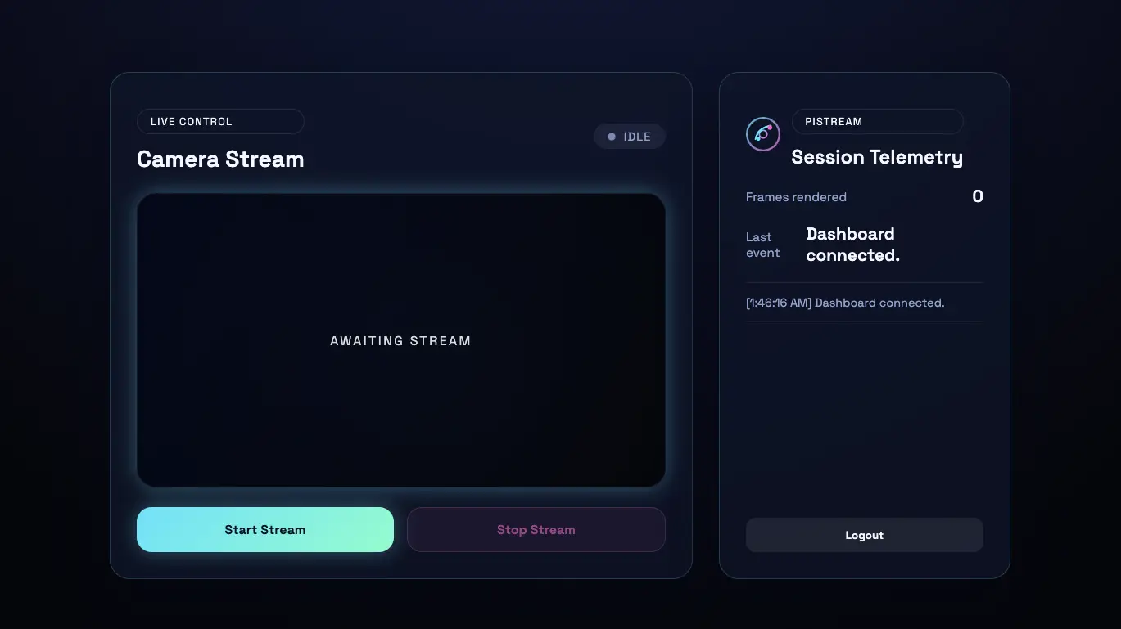
Task: Click the IDLE status text
Action: coord(637,137)
